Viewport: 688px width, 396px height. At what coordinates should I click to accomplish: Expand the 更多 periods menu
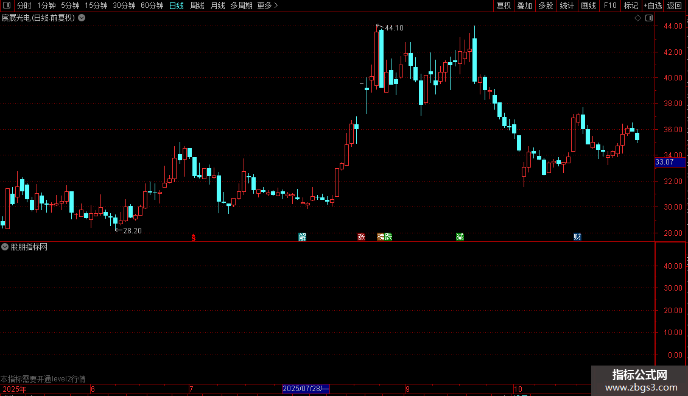click(268, 5)
